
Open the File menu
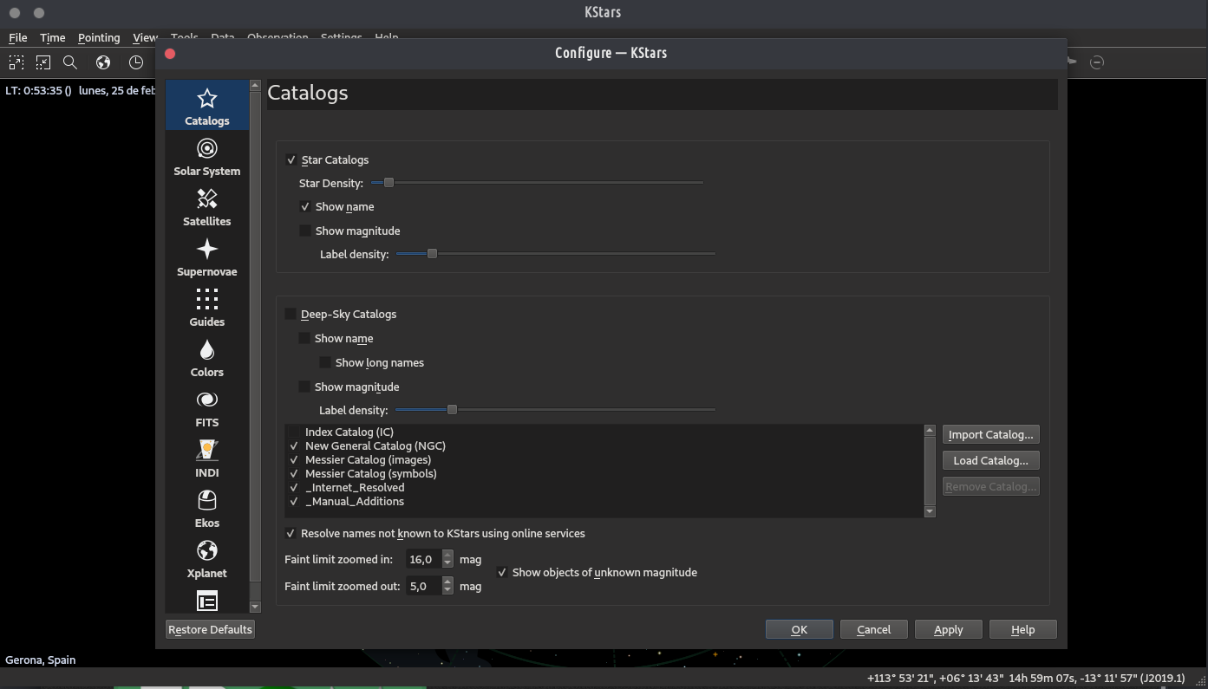coord(17,37)
